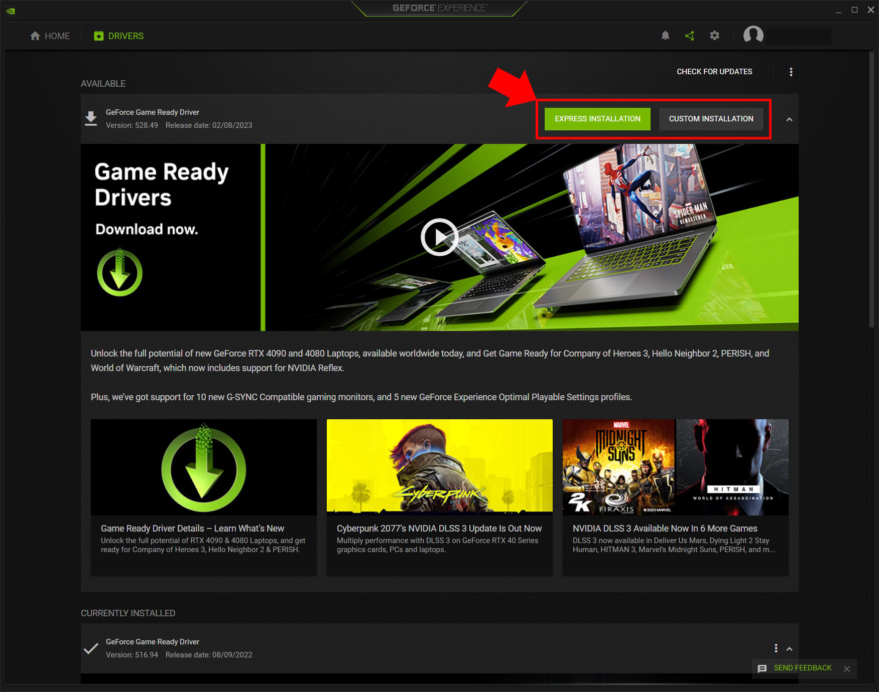Open Cyberpunk 2077 DLSS 3 article thumbnail
Viewport: 879px width, 692px height.
coord(439,467)
